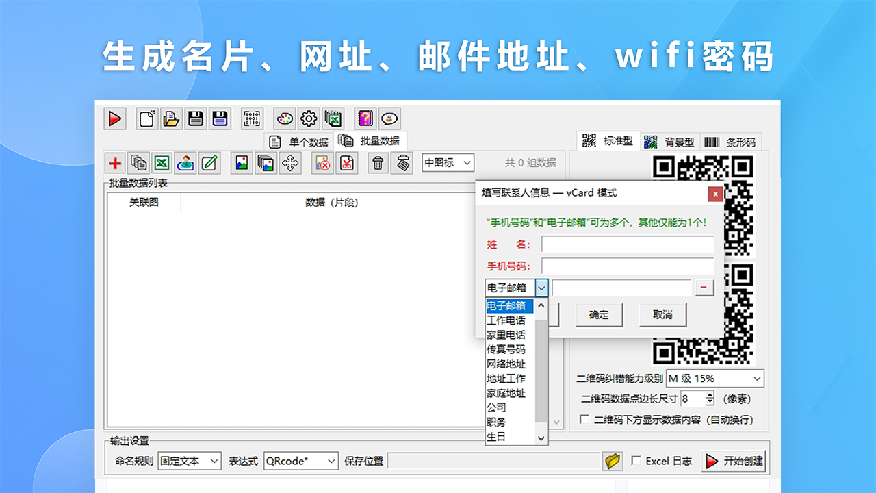
Task: Click the trash can delete icon
Action: point(378,163)
